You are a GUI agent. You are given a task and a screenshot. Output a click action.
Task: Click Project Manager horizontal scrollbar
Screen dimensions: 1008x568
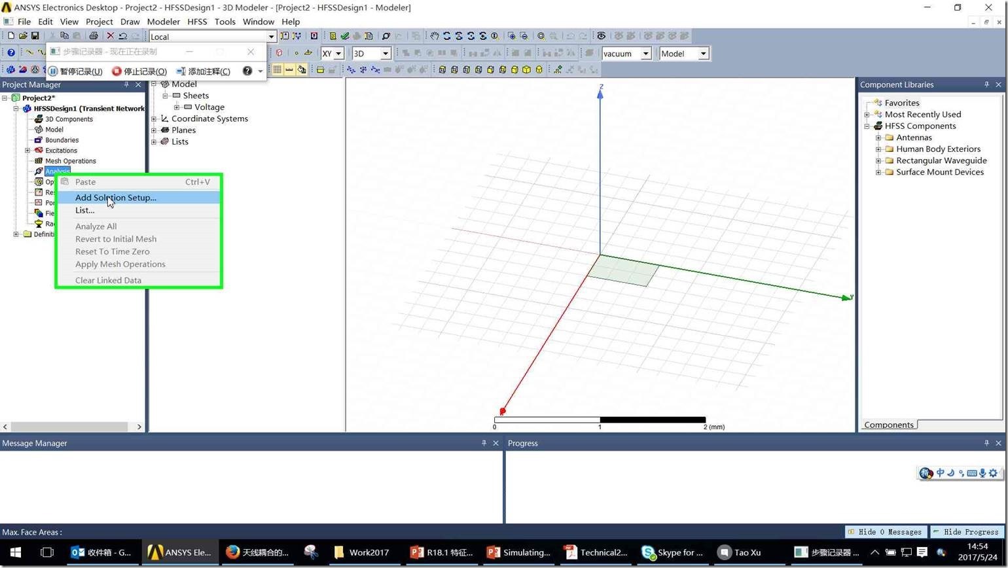73,427
